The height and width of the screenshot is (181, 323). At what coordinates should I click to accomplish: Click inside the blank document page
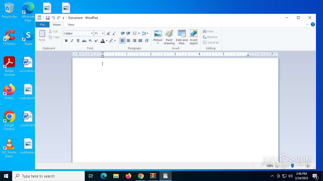tap(175, 111)
